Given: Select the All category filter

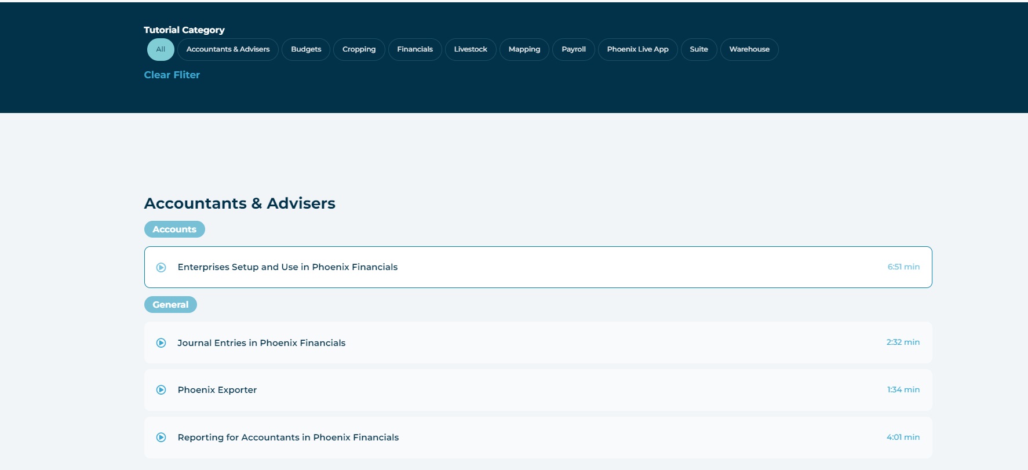Looking at the screenshot, I should pyautogui.click(x=161, y=49).
